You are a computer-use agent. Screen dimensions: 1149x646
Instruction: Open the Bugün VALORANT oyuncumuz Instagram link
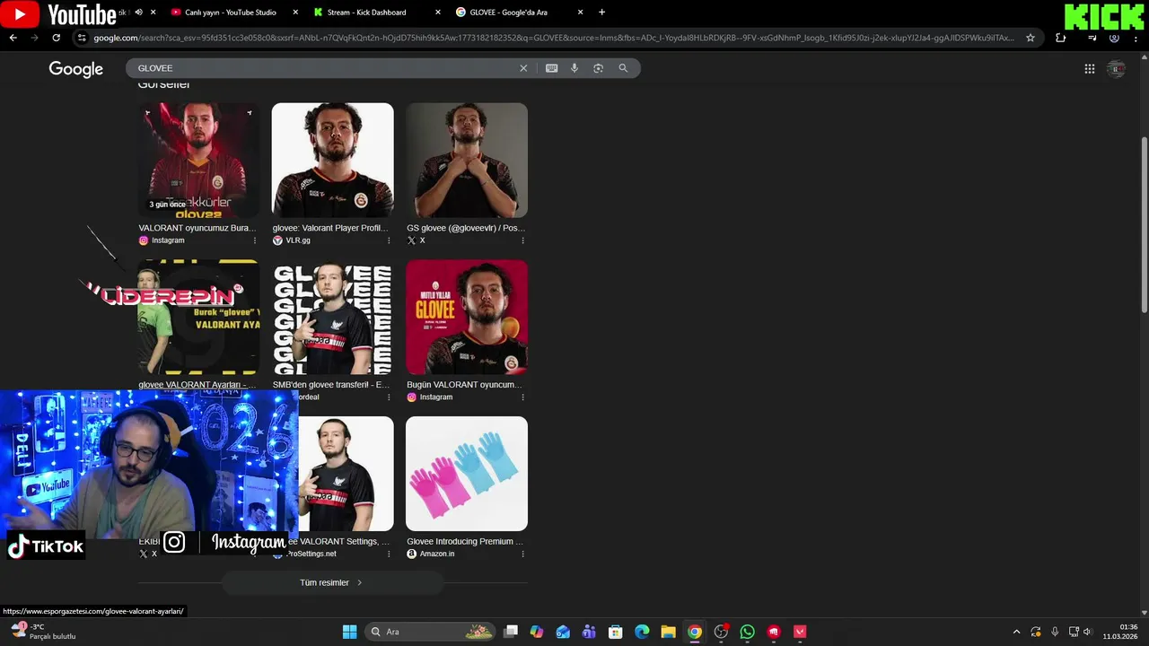pos(464,385)
